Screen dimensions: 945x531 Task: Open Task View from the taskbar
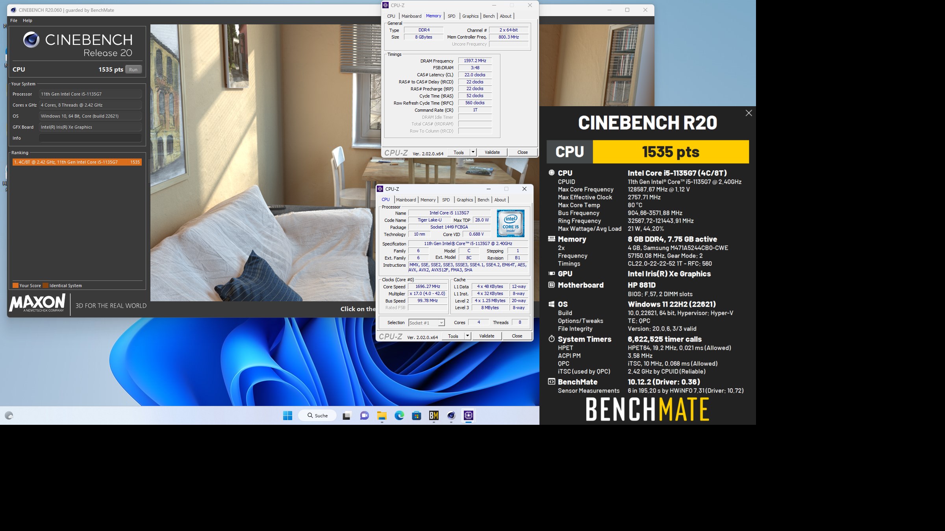point(346,415)
